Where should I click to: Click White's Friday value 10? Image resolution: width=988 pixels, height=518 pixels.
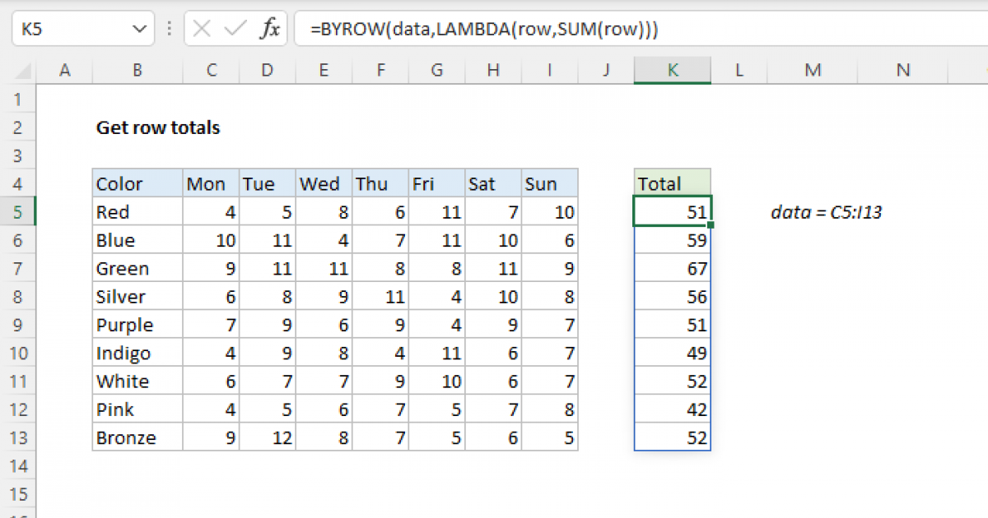point(436,382)
